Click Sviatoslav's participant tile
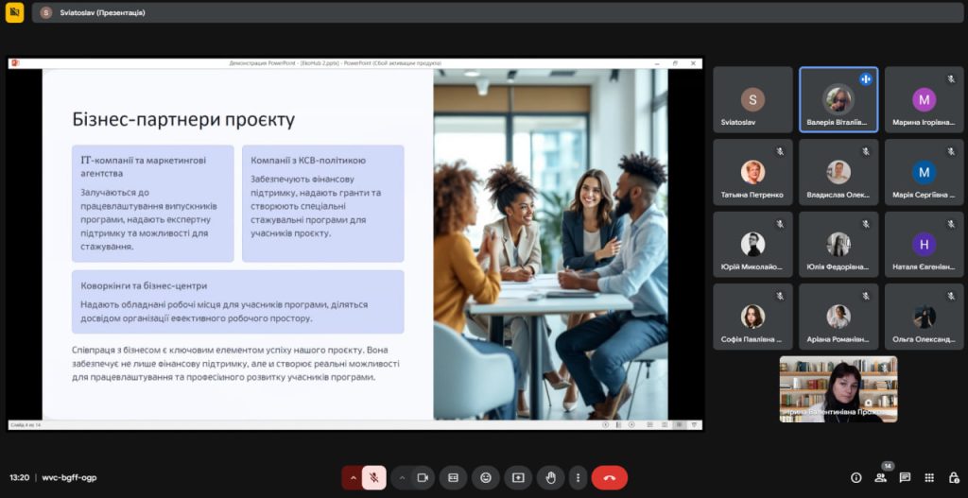 coord(752,99)
